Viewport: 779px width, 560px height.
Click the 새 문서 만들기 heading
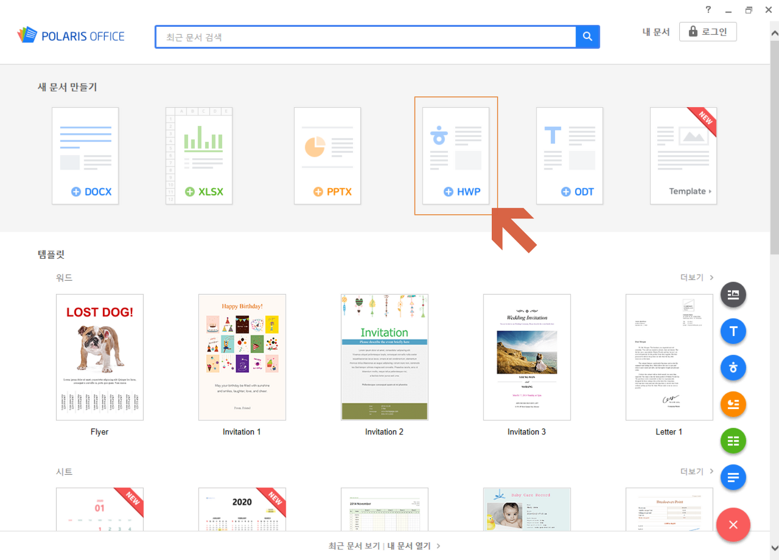pyautogui.click(x=68, y=87)
